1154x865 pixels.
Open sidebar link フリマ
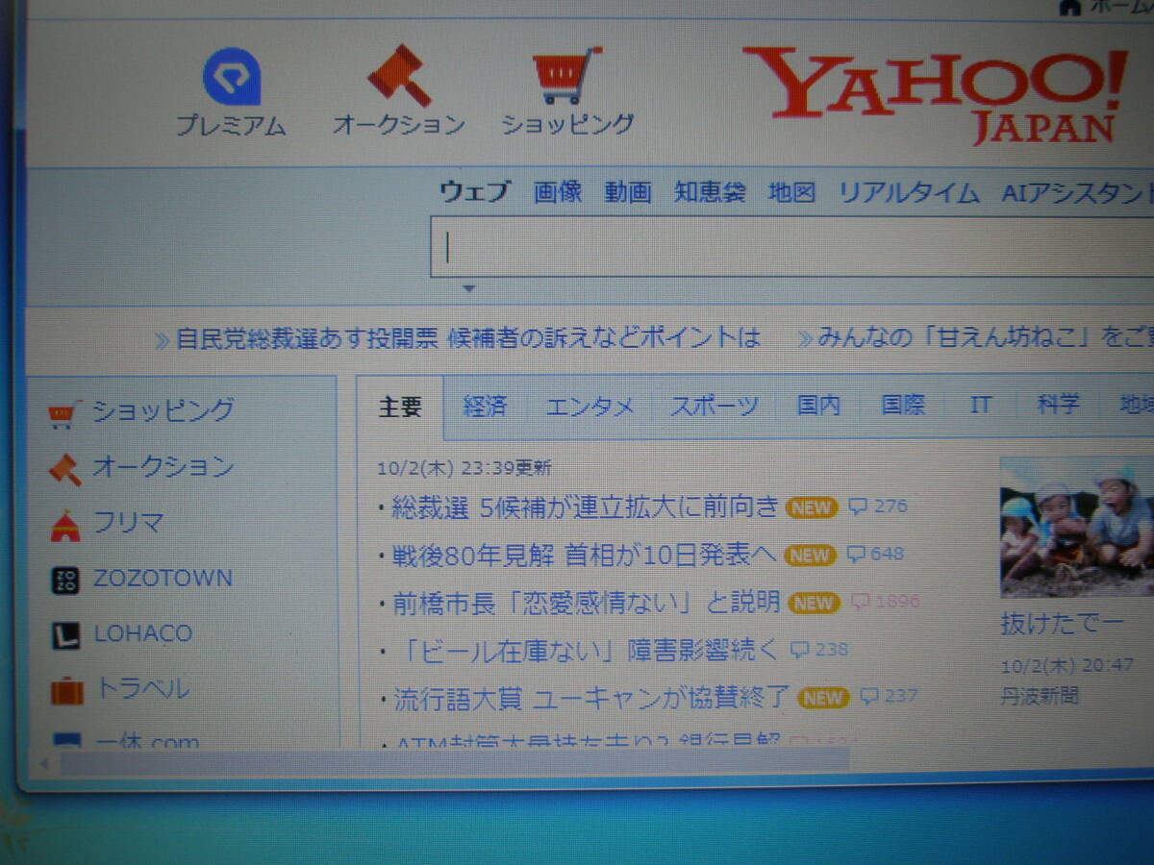[129, 523]
